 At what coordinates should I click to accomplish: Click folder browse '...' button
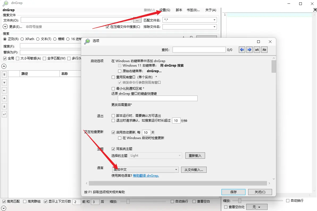pyautogui.click(x=137, y=20)
